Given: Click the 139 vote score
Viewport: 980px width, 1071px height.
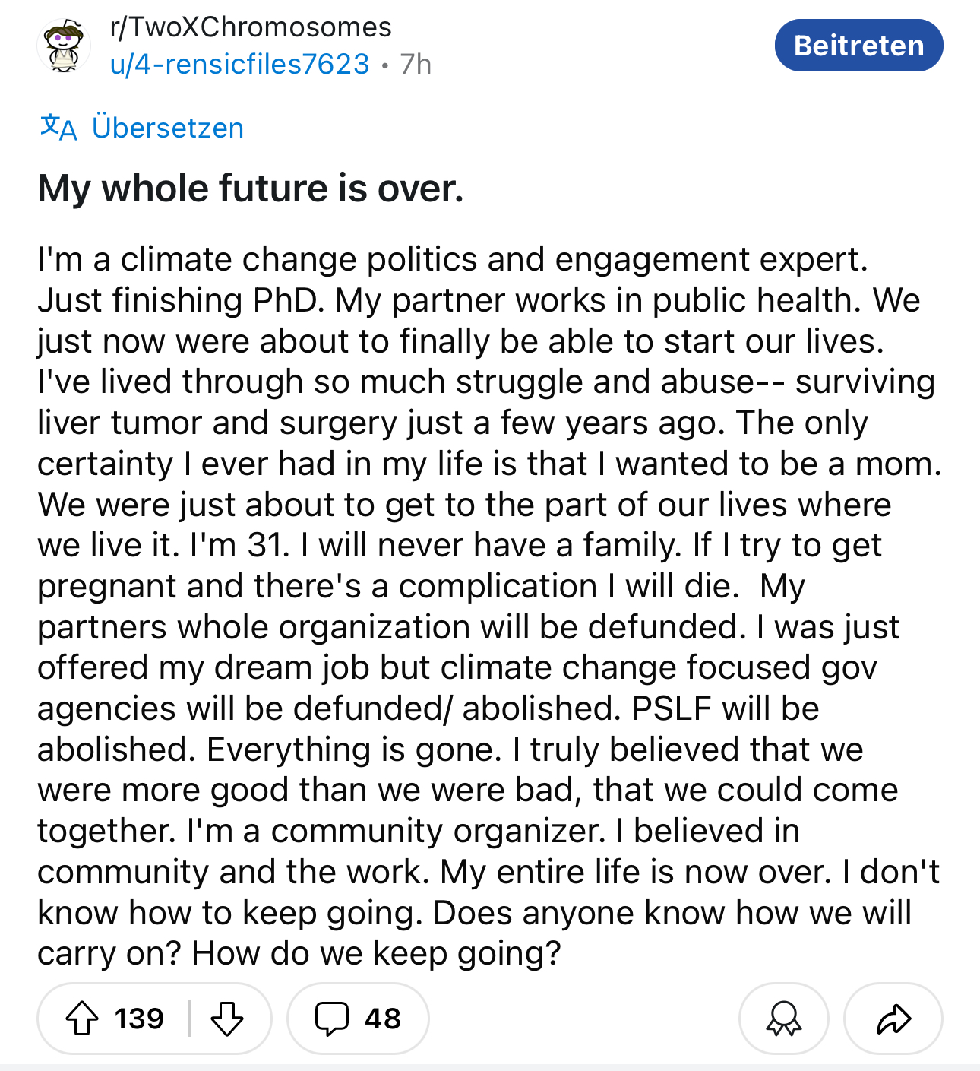Looking at the screenshot, I should point(139,1019).
